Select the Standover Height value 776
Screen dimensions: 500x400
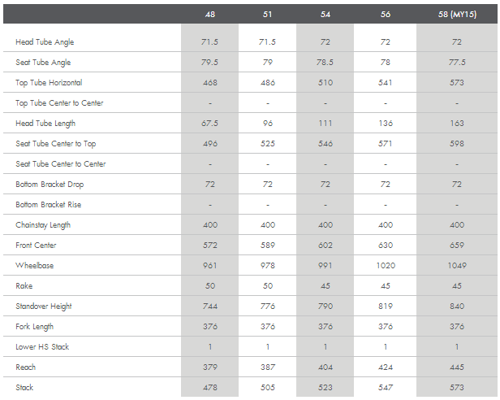coord(268,307)
